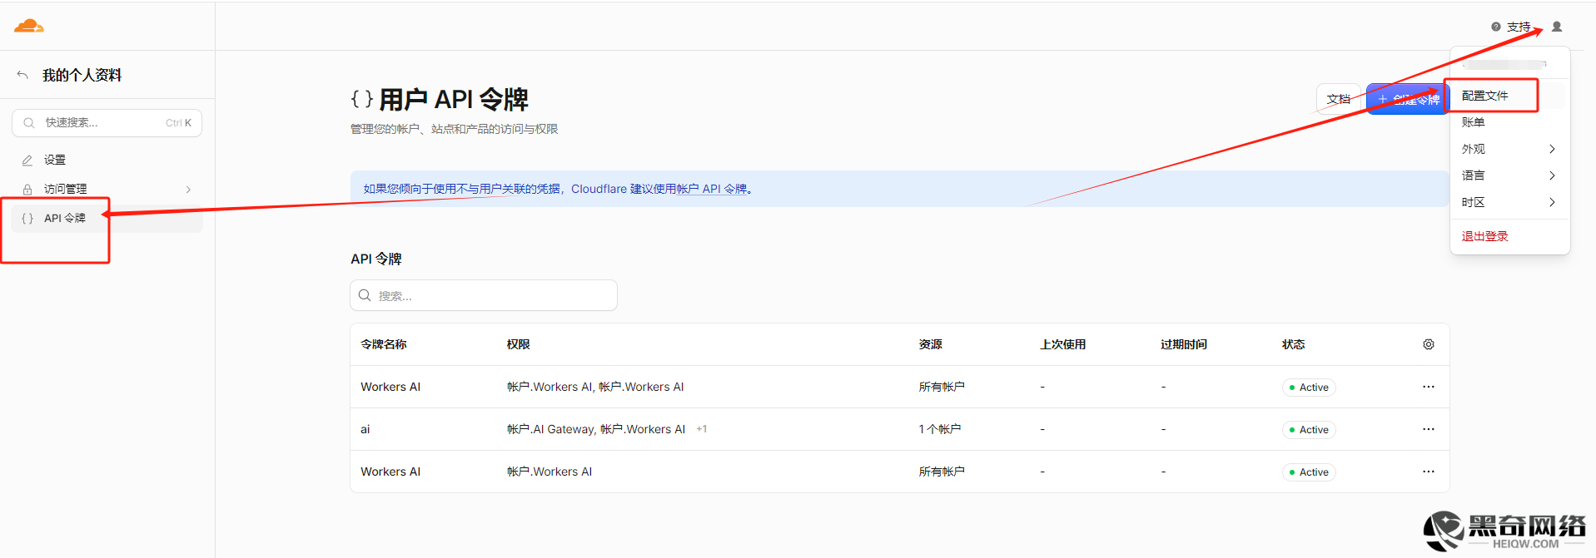Click the pencil icon next to 设置
Viewport: 1596px width, 558px height.
pyautogui.click(x=27, y=160)
